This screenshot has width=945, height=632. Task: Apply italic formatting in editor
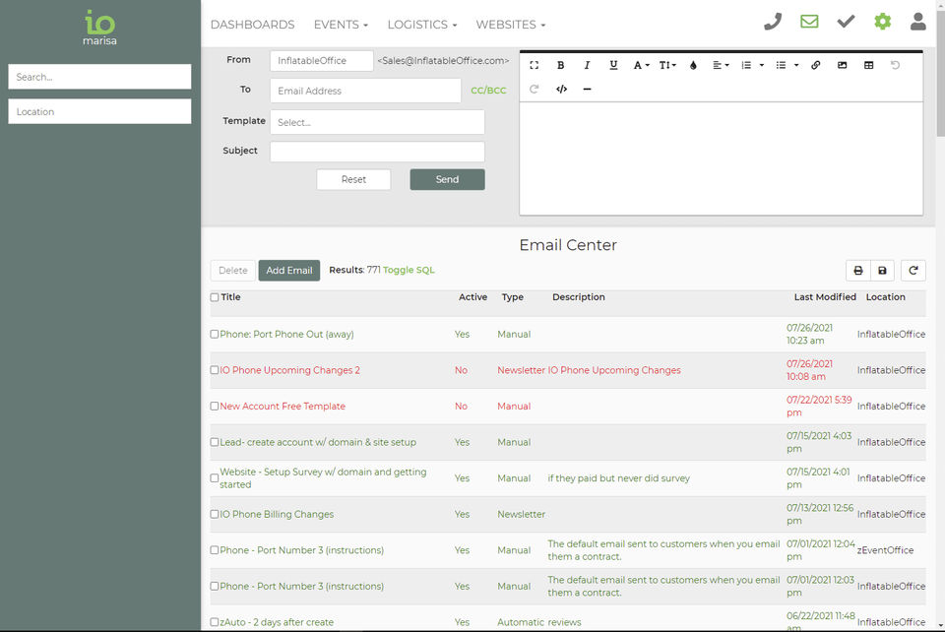click(x=587, y=65)
